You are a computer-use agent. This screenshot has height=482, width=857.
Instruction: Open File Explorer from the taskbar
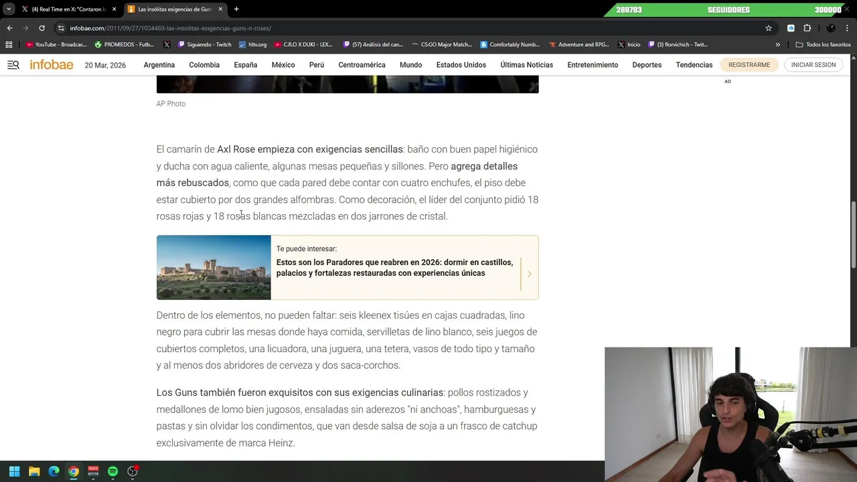[x=34, y=471]
